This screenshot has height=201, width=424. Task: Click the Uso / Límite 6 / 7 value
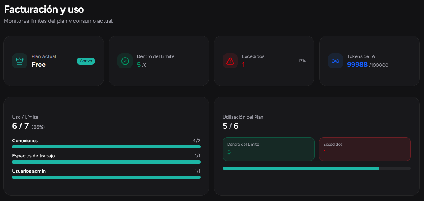click(x=20, y=126)
